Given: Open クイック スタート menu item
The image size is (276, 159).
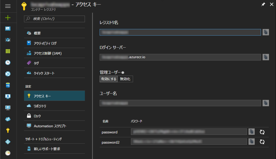Looking at the screenshot, I should click(54, 73).
